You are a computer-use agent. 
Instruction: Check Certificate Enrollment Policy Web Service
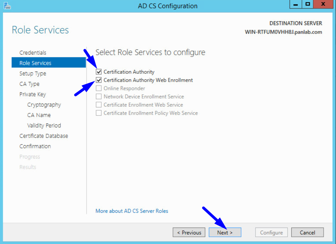point(99,113)
